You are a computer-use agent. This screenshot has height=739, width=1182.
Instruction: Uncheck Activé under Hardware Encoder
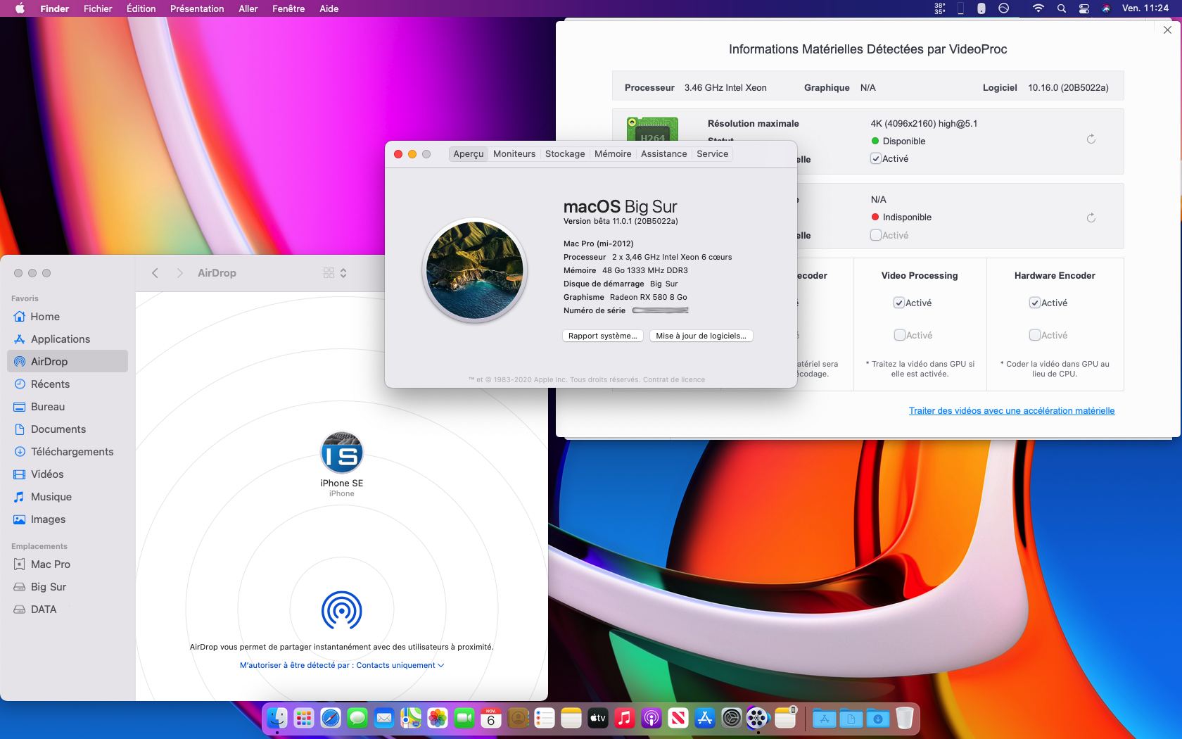1034,303
